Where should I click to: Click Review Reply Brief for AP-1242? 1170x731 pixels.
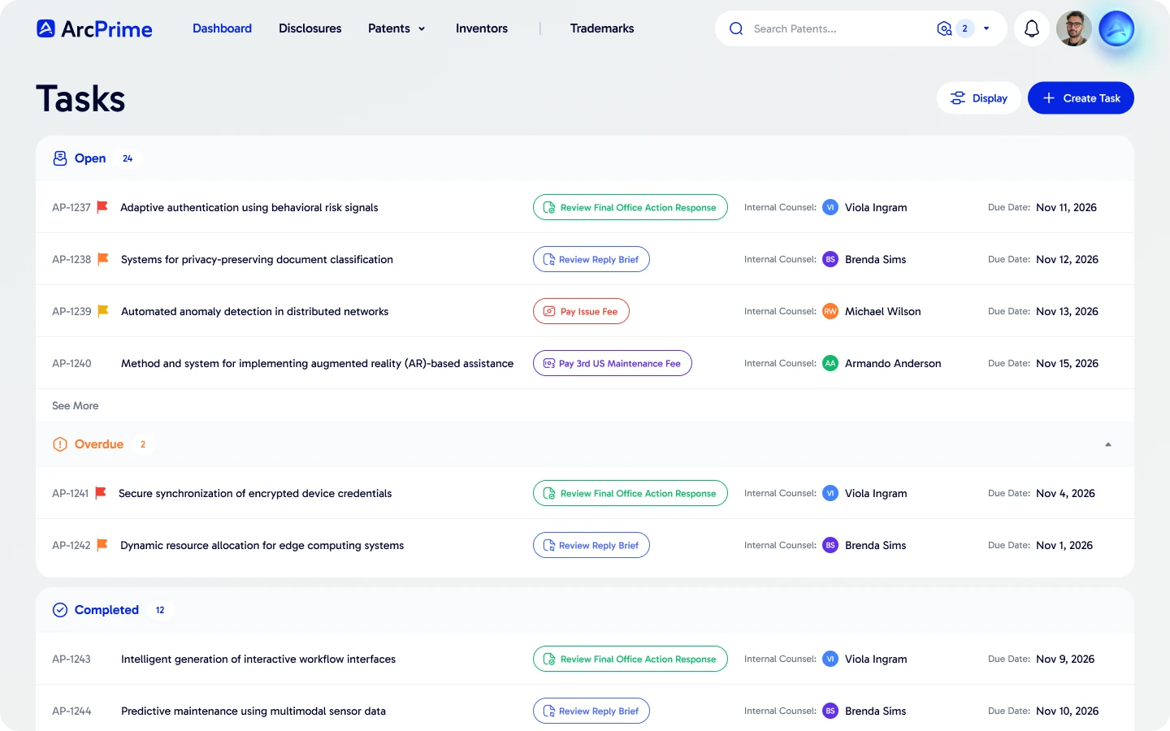tap(591, 545)
